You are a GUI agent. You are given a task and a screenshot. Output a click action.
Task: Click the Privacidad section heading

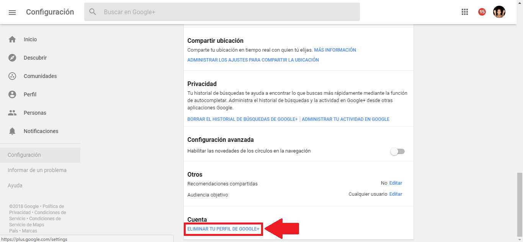click(x=202, y=84)
